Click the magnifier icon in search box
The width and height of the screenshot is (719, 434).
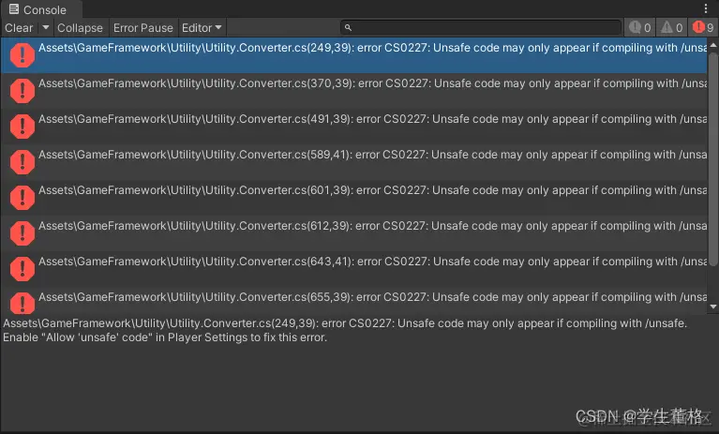tap(348, 28)
